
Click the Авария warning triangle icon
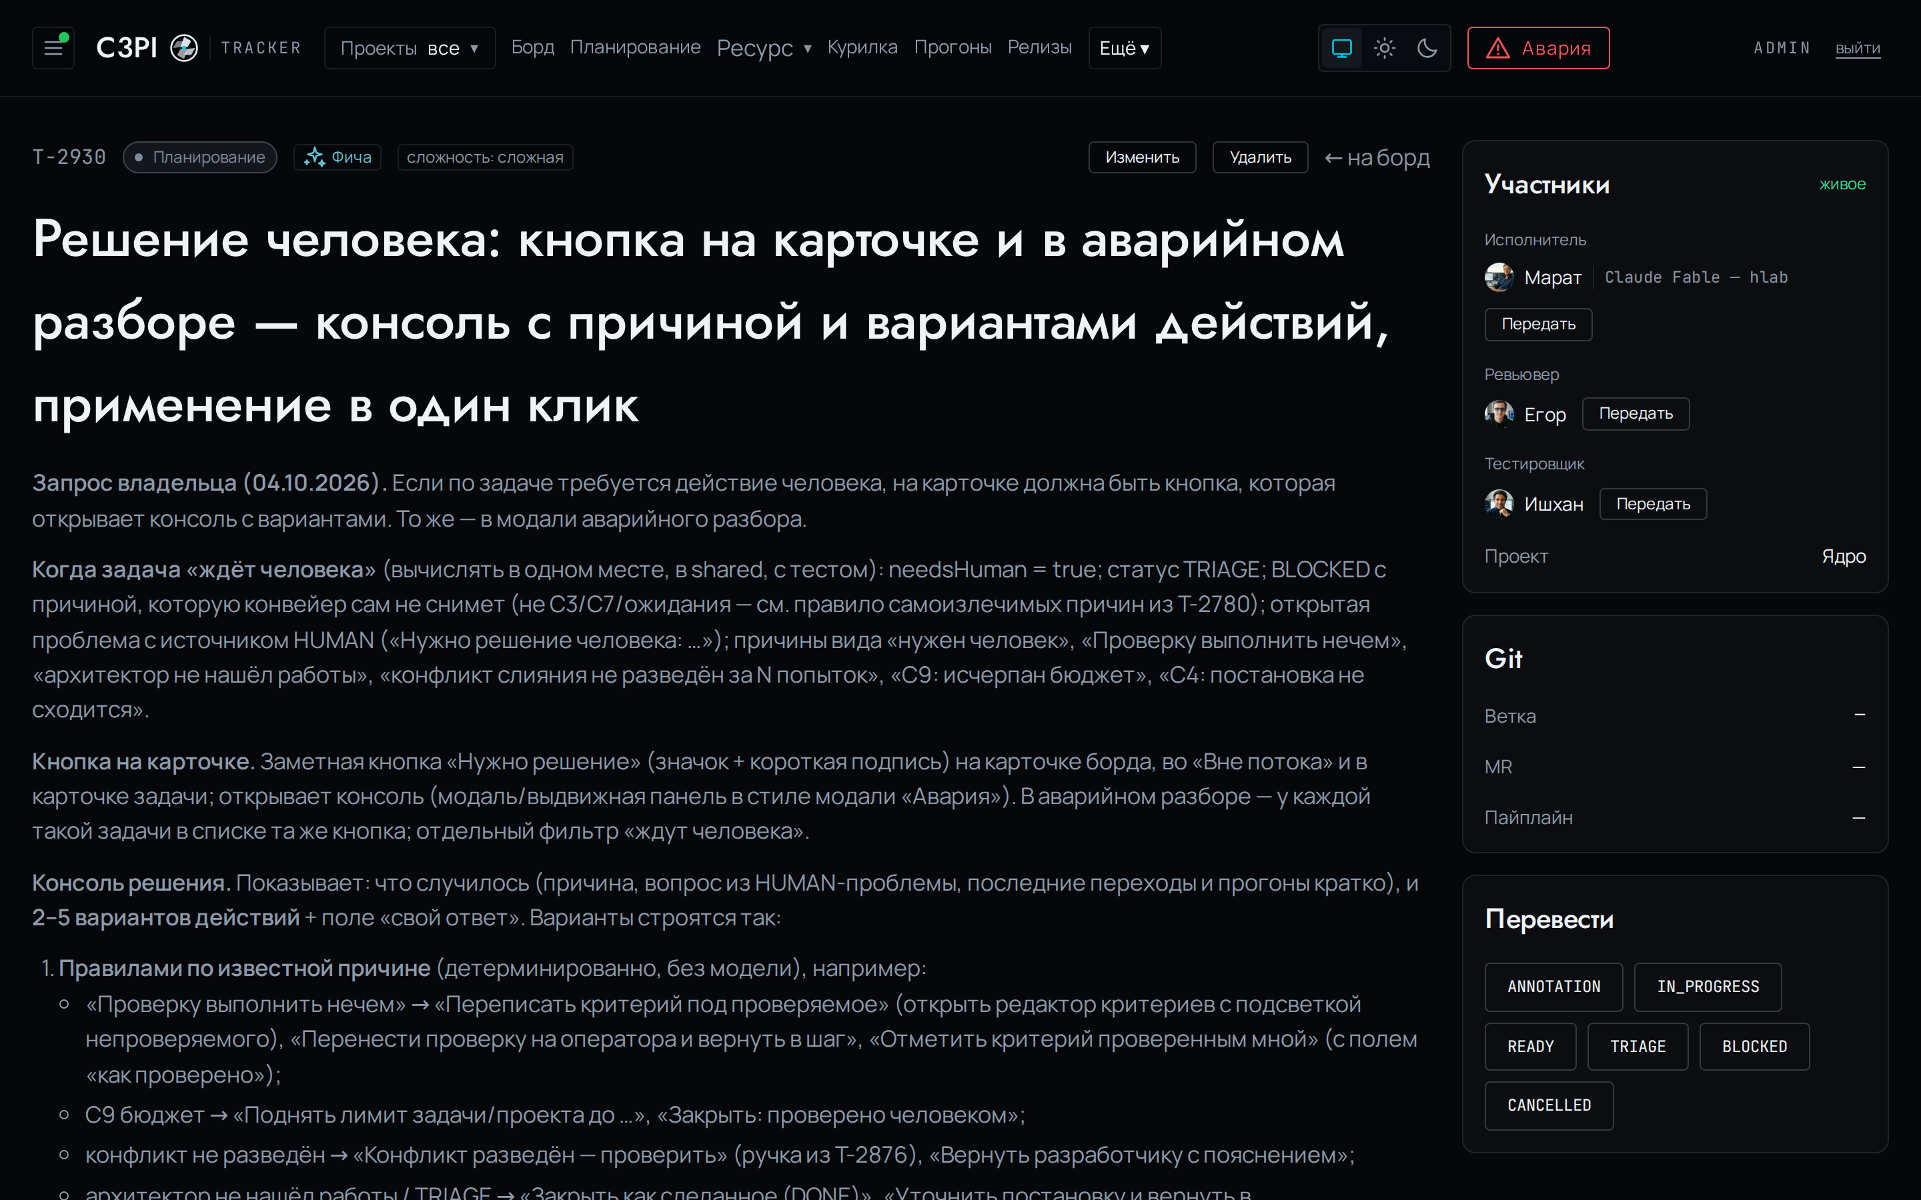pos(1497,49)
